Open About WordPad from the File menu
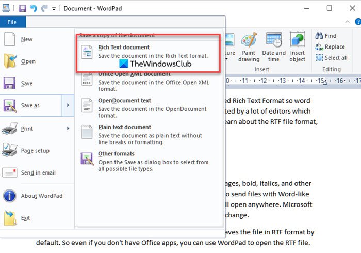Viewport: 361px width, 253px height. [x=37, y=196]
